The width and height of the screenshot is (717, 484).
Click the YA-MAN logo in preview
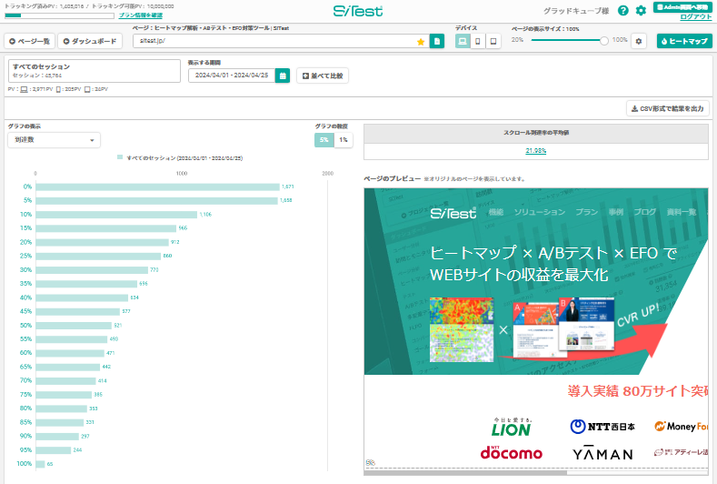(602, 453)
